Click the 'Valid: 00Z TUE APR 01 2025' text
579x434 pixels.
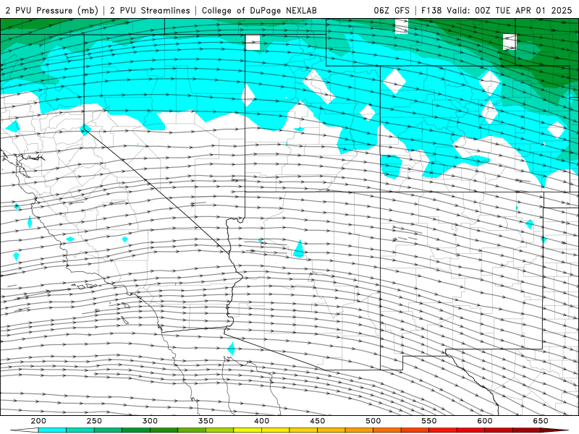point(510,10)
